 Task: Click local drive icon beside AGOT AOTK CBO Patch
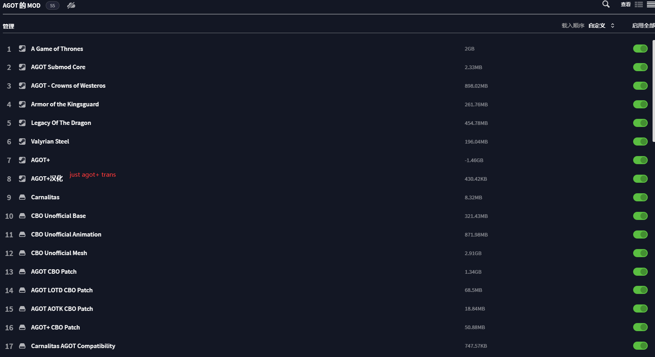pos(22,309)
